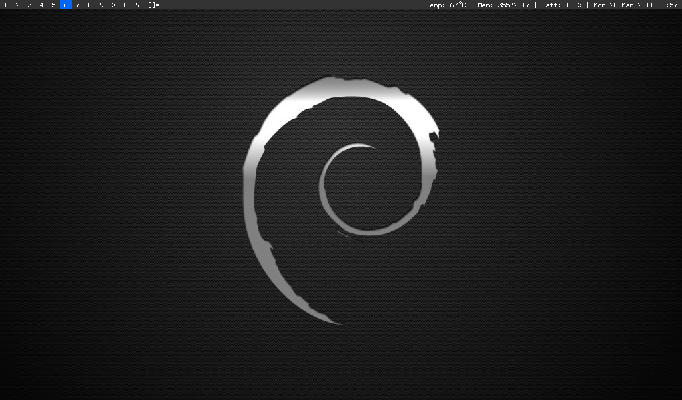The width and height of the screenshot is (682, 400).
Task: Click the "Mon 28 Mar 2011 00:57" clock
Action: pos(635,5)
